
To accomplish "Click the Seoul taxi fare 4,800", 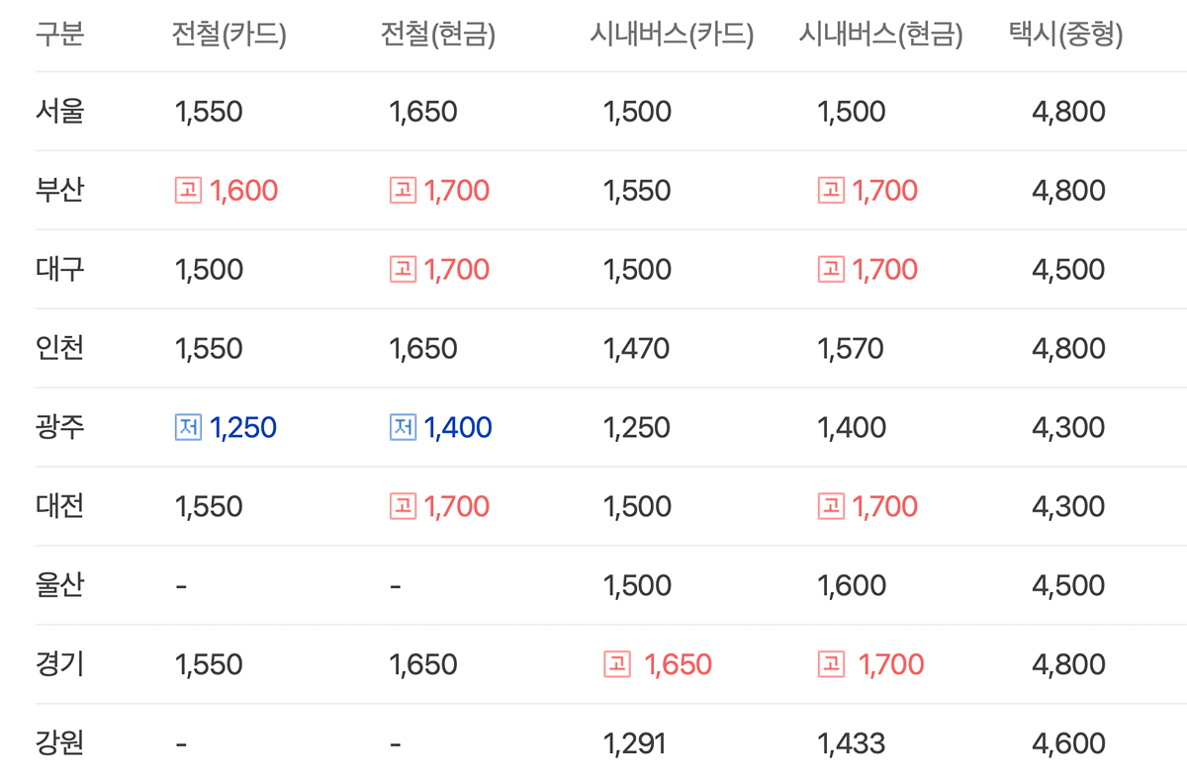I will click(1068, 112).
